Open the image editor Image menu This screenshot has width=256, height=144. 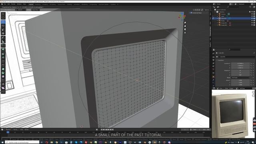pyautogui.click(x=231, y=88)
